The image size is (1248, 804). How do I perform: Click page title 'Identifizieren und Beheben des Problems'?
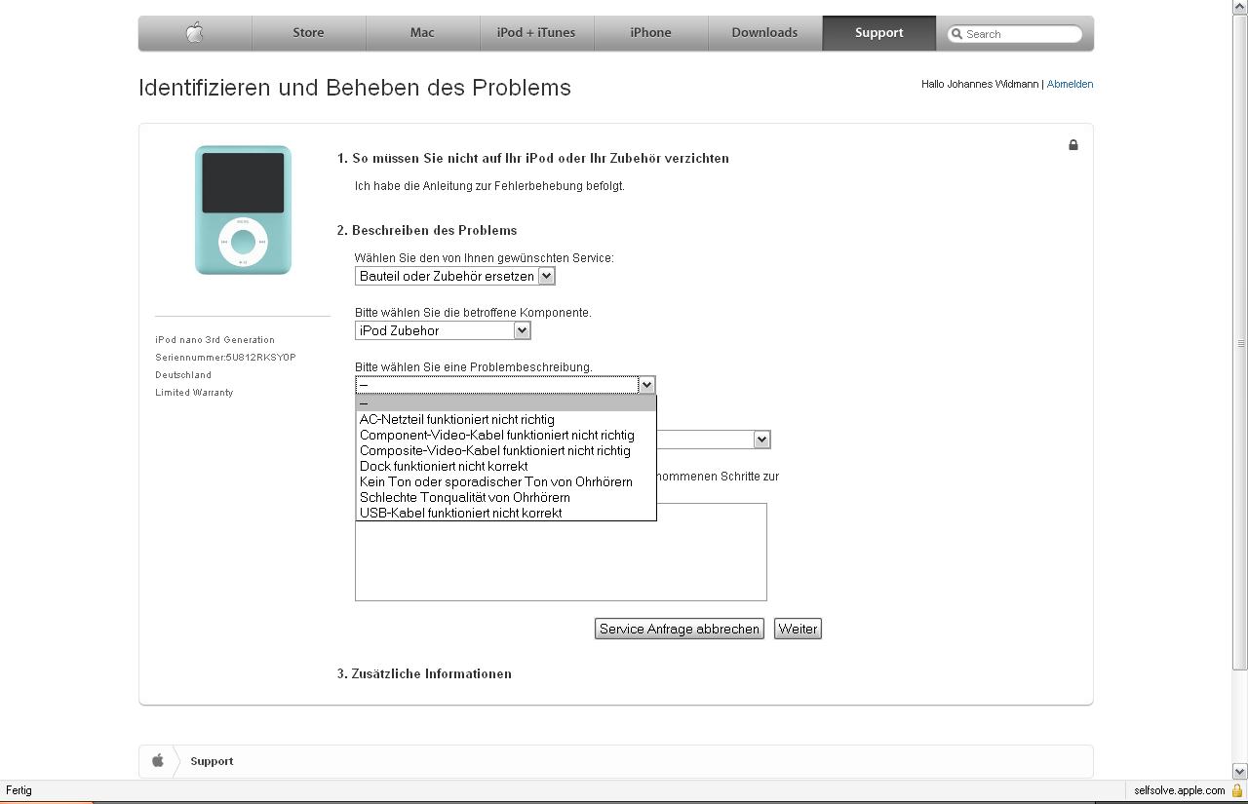point(355,88)
